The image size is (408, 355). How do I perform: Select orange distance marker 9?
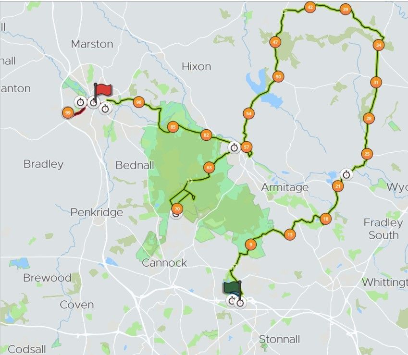click(251, 244)
